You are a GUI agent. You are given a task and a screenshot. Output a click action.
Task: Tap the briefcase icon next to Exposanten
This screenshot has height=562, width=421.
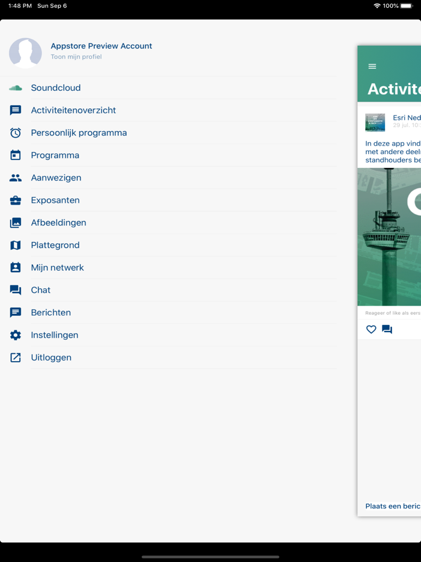16,200
